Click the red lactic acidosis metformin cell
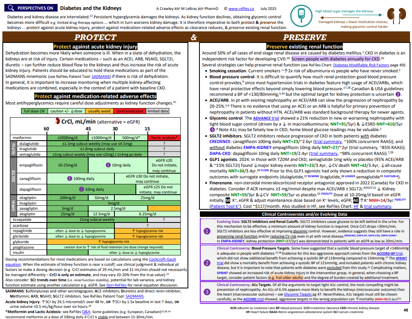The width and height of the screenshot is (412, 319). click(164, 137)
